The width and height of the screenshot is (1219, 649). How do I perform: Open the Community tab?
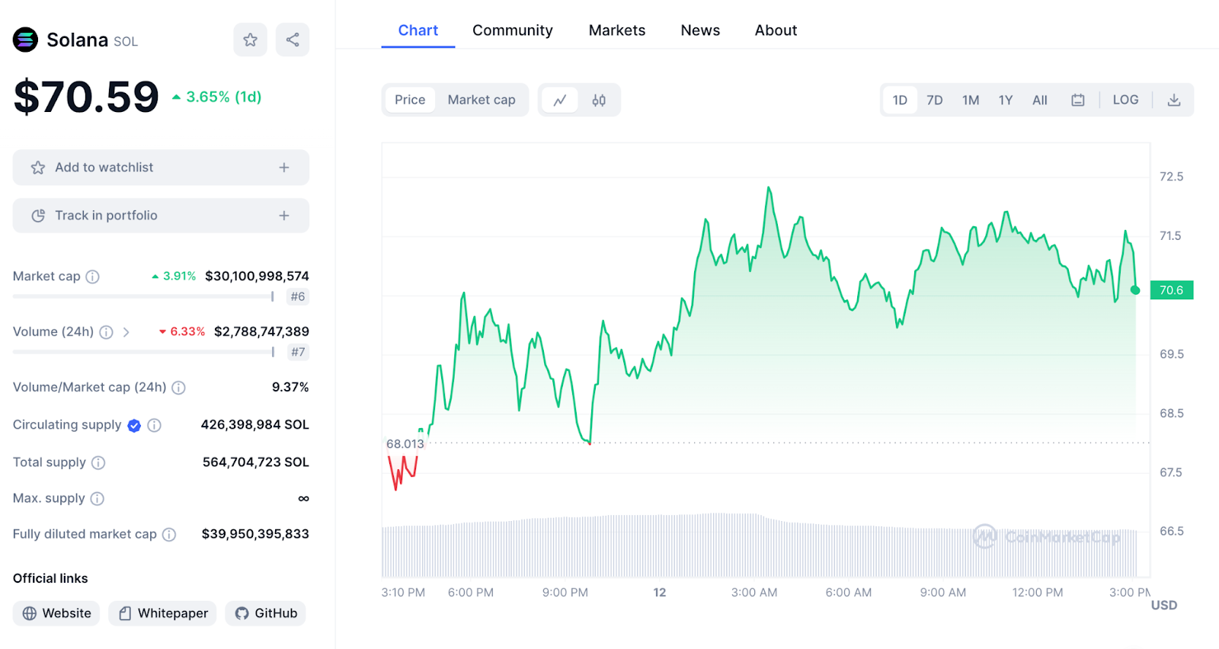[512, 30]
